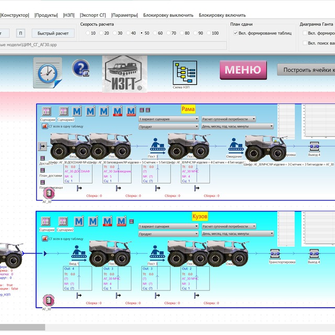The image size is (335, 335).
Task: Open Продукт dropdown in Кузов frame
Action: (x=169, y=234)
